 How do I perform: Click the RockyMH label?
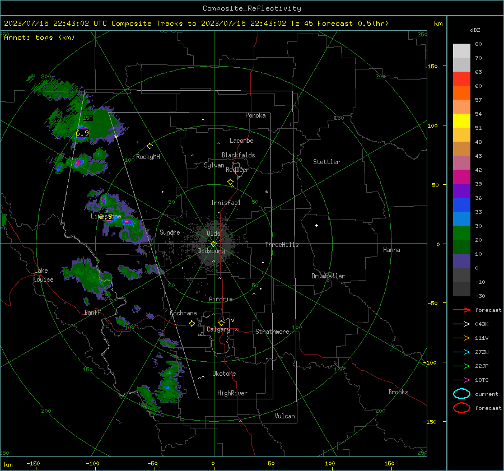[x=148, y=157]
